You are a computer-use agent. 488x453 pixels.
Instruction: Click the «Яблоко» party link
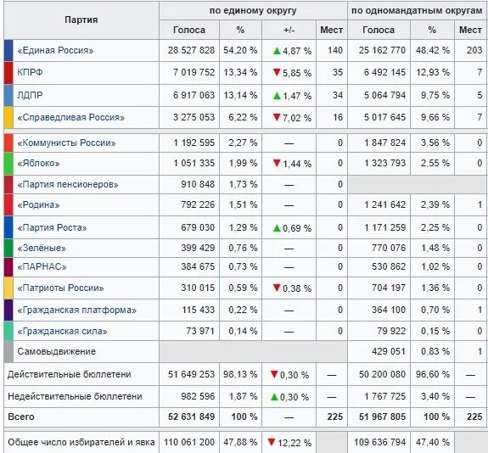38,164
